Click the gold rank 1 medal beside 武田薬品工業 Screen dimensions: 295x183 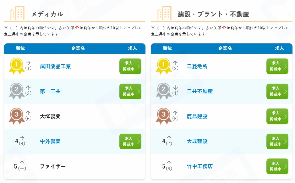pyautogui.click(x=17, y=66)
